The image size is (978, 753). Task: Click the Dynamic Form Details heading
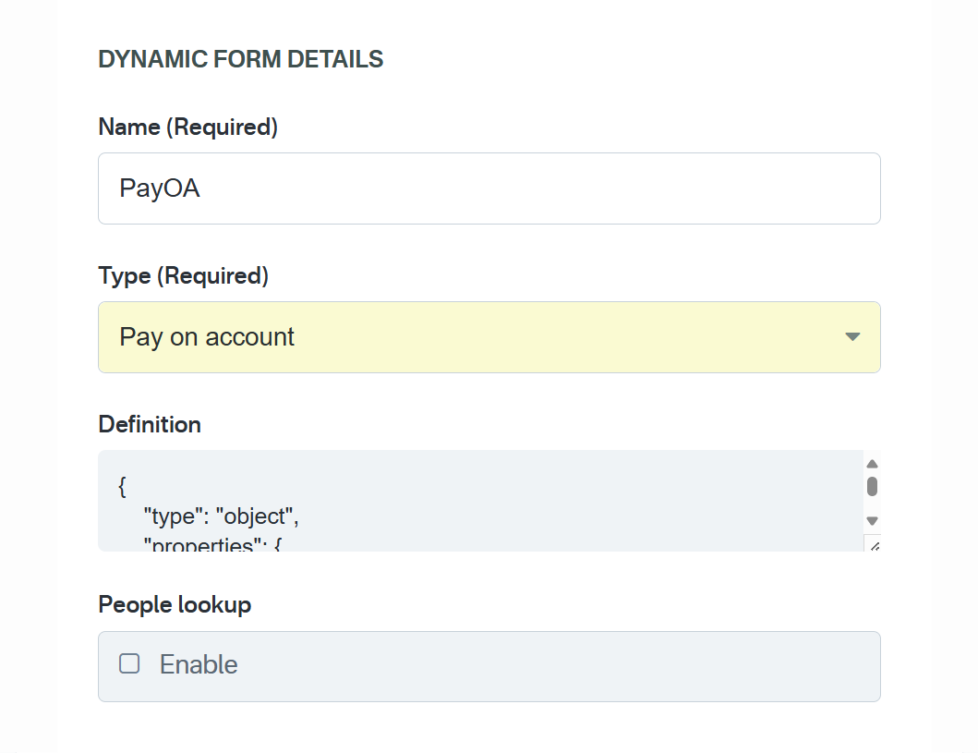tap(240, 59)
